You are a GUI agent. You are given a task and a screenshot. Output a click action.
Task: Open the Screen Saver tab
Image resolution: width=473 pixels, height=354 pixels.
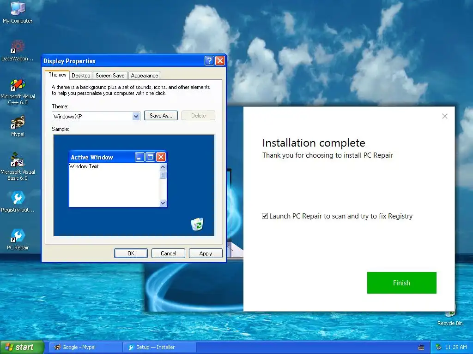click(110, 76)
